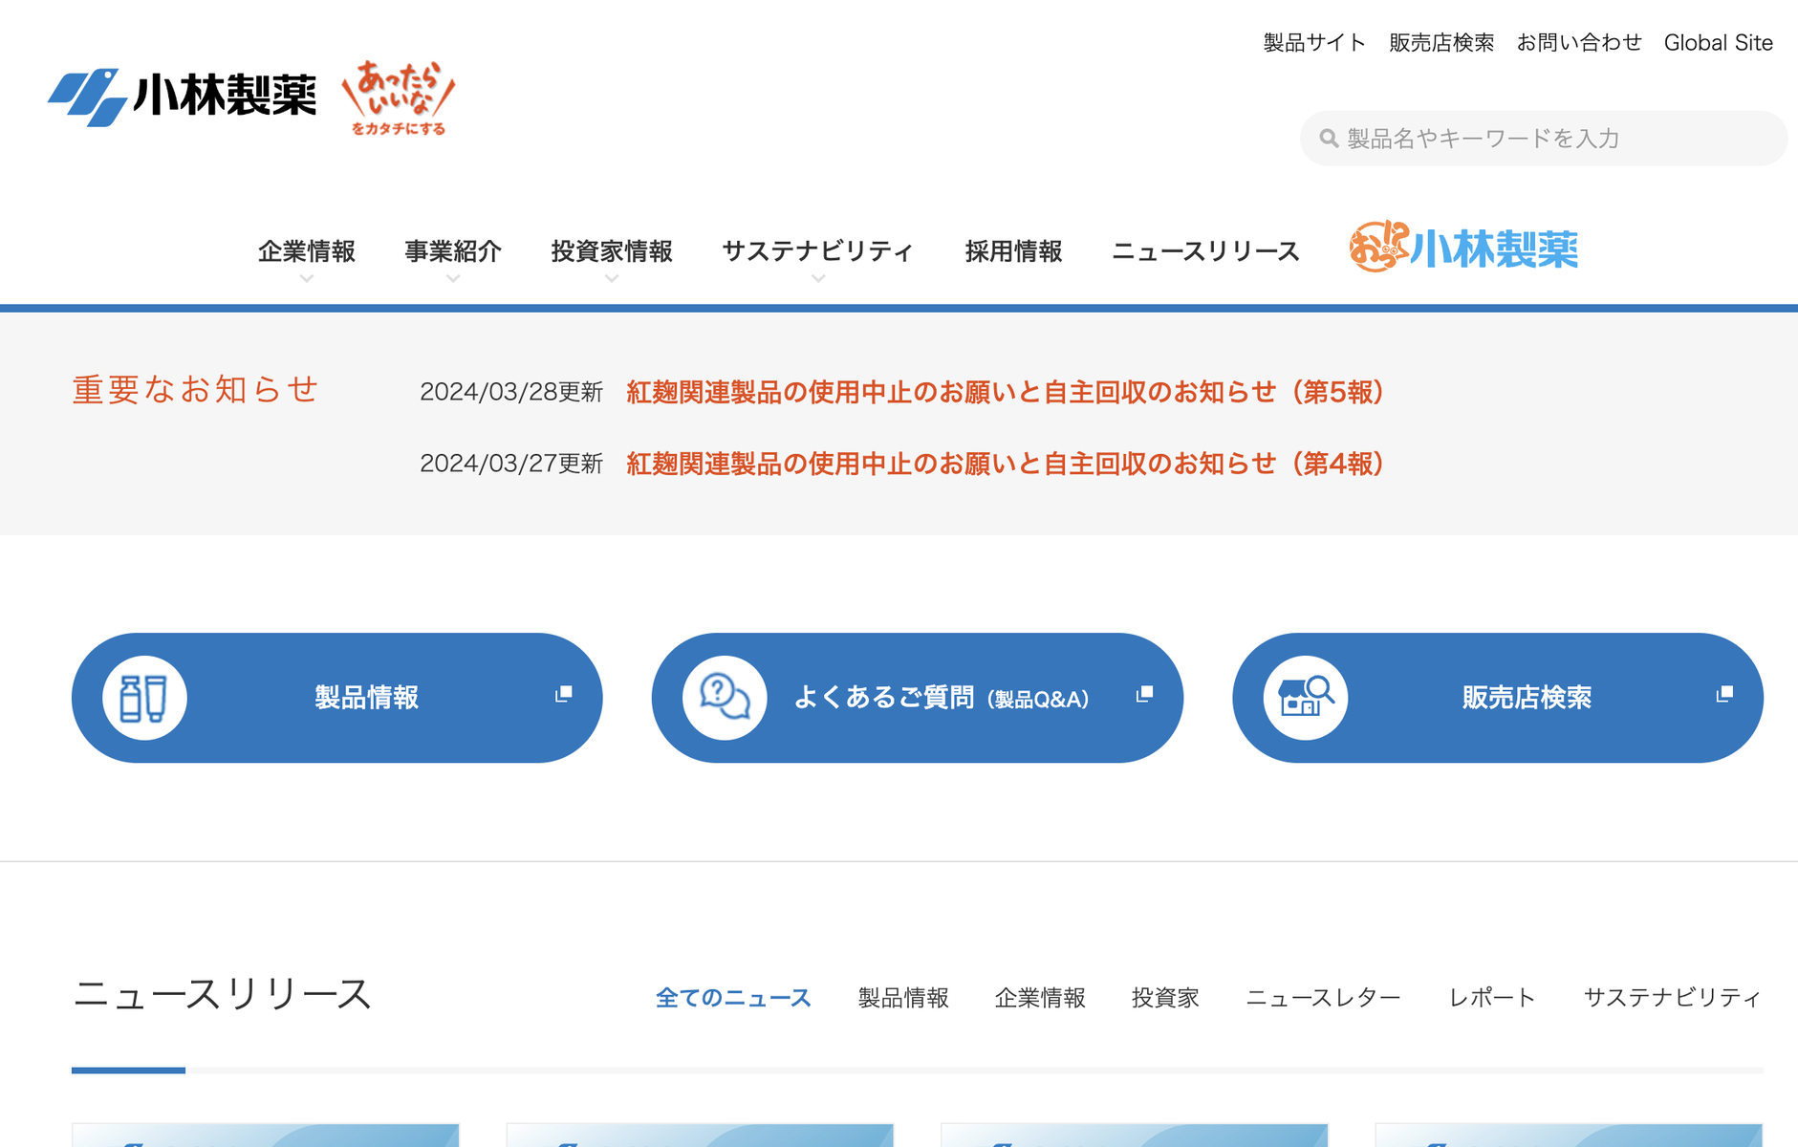Click the 2024/03/27更新 date text
1798x1147 pixels.
(511, 464)
